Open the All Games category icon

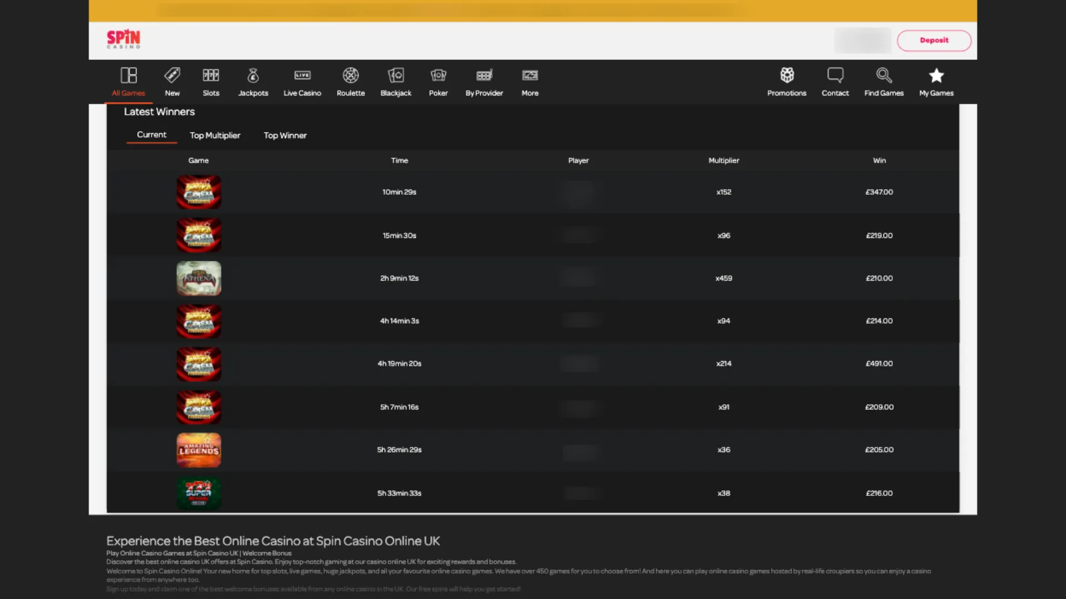pos(128,75)
